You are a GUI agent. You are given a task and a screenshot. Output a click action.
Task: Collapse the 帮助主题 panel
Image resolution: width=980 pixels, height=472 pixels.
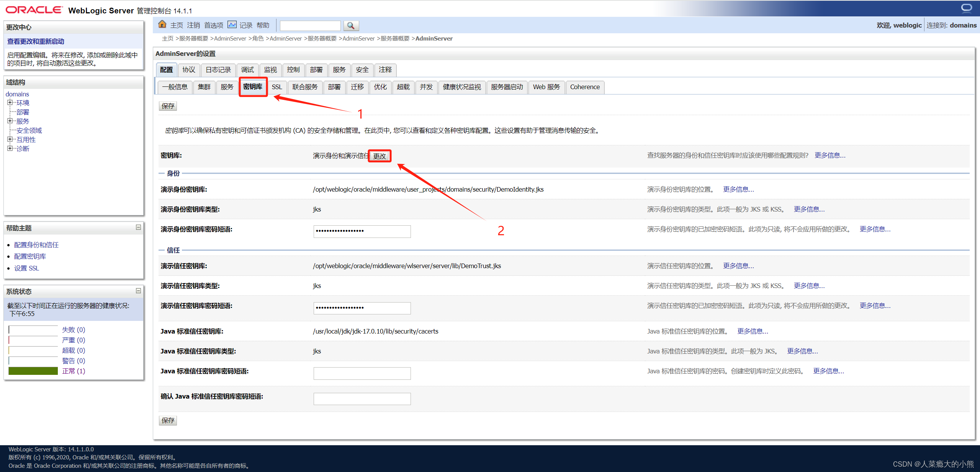coord(138,227)
